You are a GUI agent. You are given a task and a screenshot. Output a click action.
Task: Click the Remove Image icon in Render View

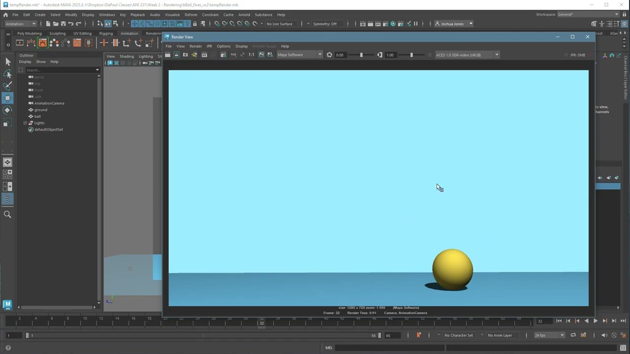point(270,55)
